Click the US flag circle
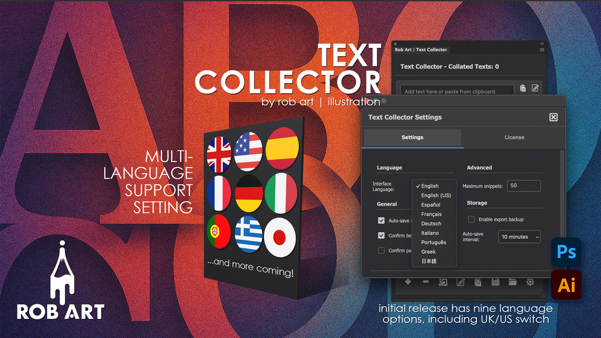601x338 pixels. point(248,151)
